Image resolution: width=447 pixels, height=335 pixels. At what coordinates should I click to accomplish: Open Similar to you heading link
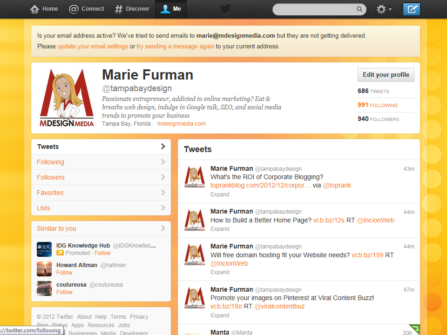pos(56,229)
